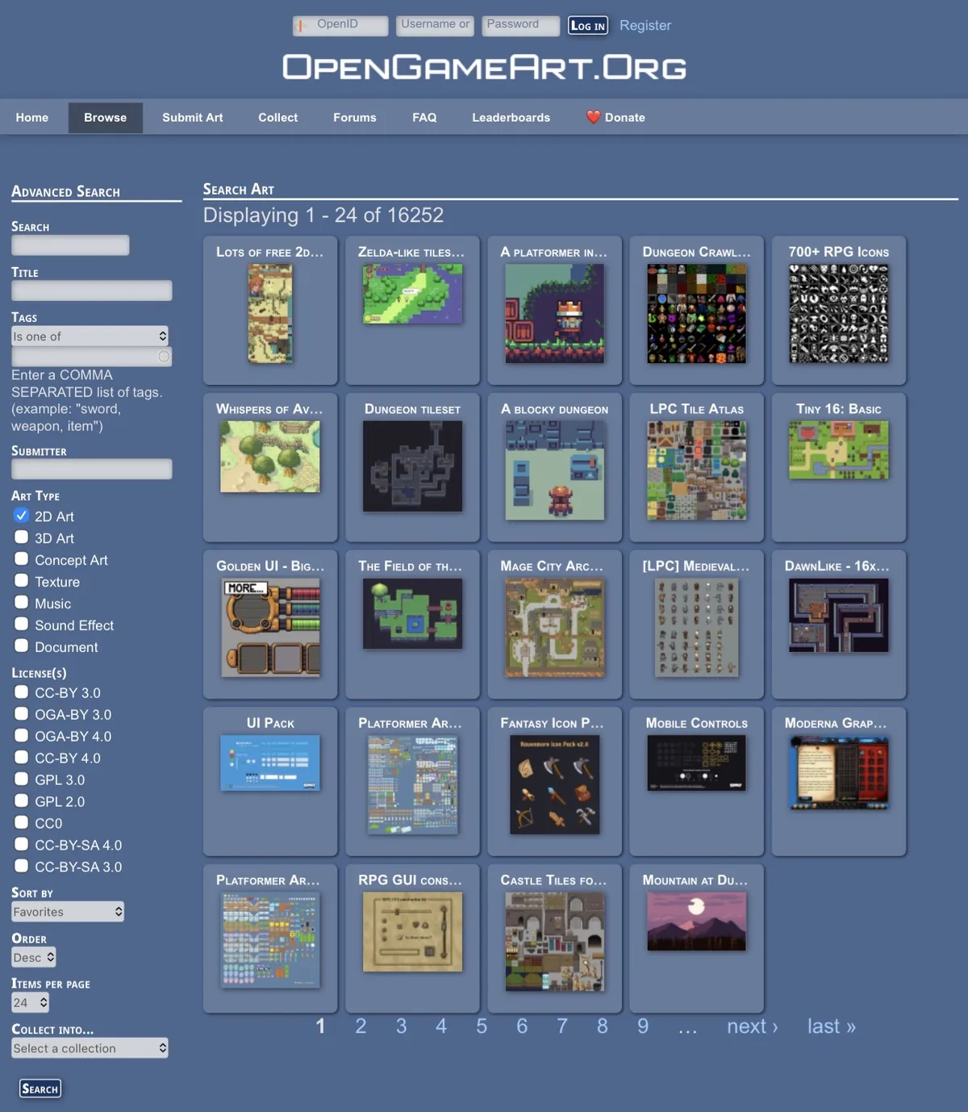
Task: Click the Username or email field
Action: [435, 26]
